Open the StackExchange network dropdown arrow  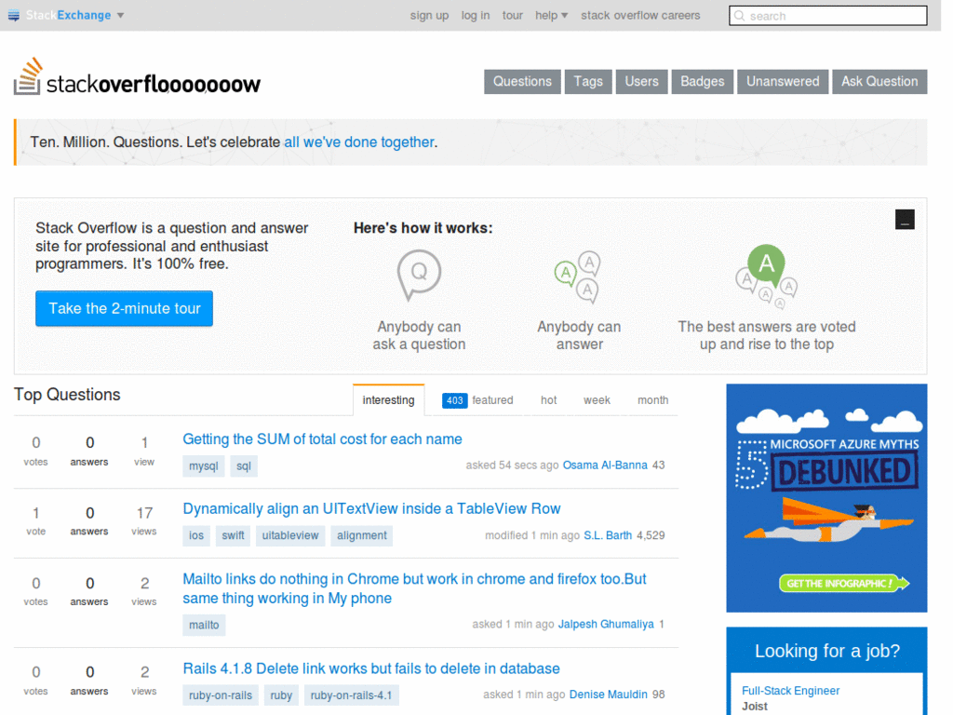[x=120, y=15]
